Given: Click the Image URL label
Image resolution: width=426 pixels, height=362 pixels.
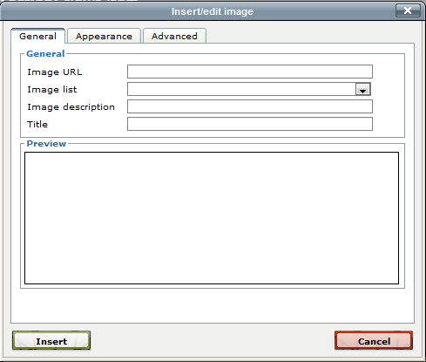Looking at the screenshot, I should click(55, 72).
